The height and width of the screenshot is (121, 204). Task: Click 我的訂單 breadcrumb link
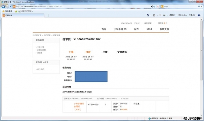coord(47,35)
